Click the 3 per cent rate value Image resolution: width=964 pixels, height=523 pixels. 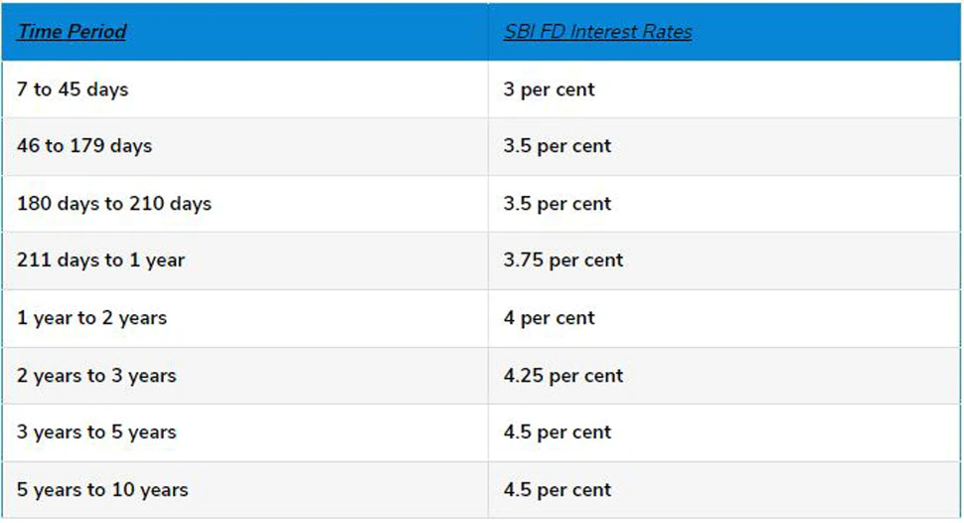coord(549,89)
